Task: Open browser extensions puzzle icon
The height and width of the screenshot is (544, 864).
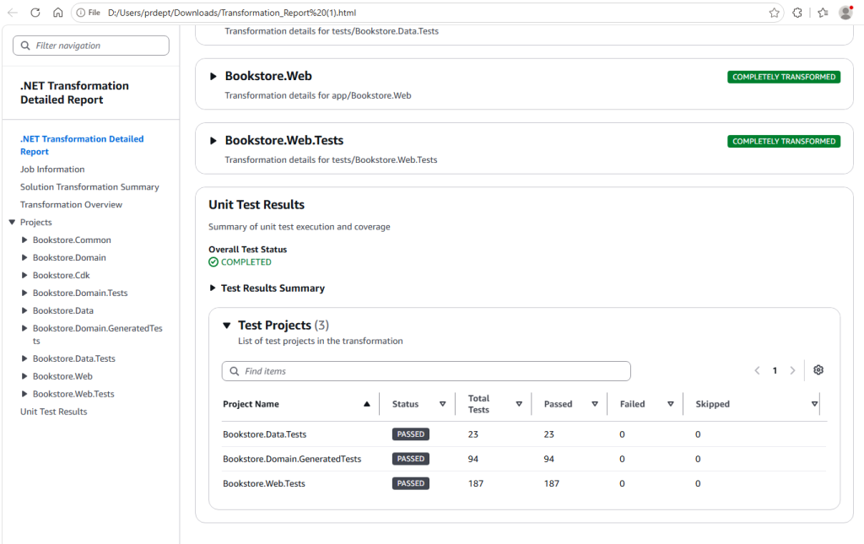Action: coord(797,13)
